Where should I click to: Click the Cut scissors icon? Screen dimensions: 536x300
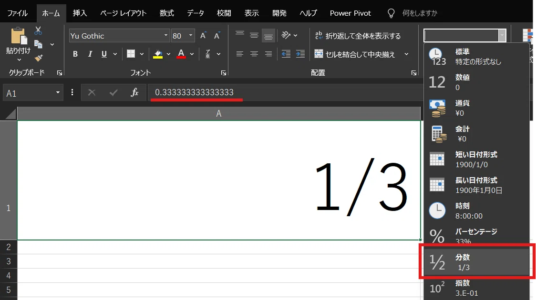coord(38,31)
